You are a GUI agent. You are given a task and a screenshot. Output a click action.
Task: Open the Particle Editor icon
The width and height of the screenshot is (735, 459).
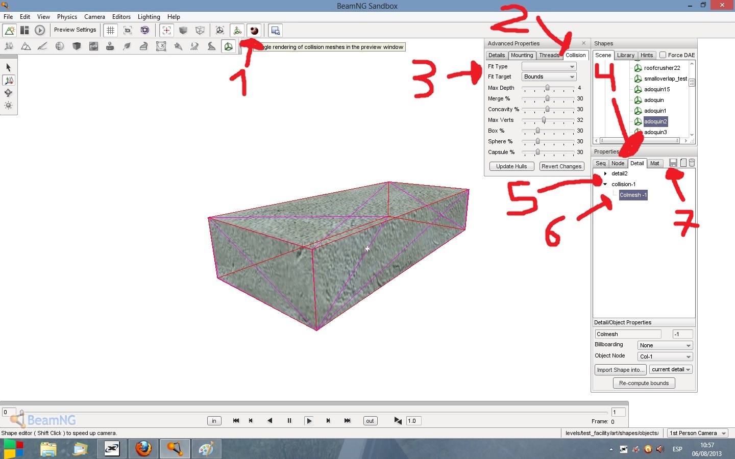pos(178,46)
